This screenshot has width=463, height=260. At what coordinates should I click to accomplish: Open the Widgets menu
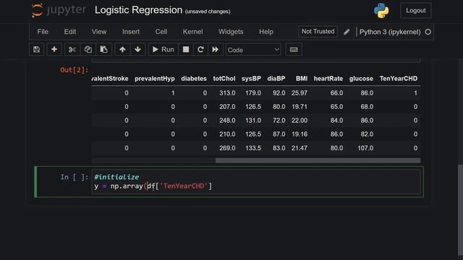click(231, 32)
